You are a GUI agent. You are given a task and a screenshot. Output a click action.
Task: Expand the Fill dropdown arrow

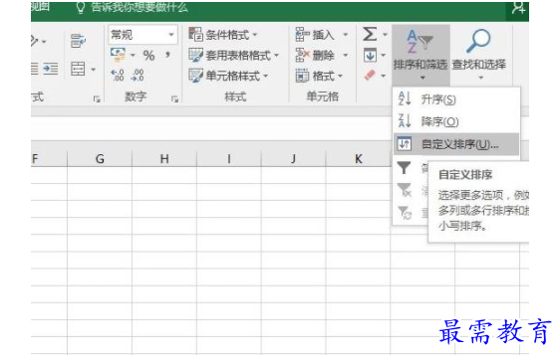(x=384, y=56)
